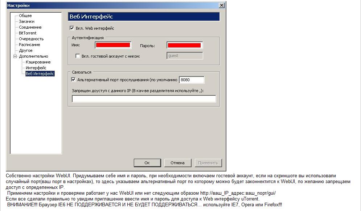Click the restricted IP addresses input field
Image resolution: width=361 pixels, height=211 pixels.
click(x=144, y=99)
